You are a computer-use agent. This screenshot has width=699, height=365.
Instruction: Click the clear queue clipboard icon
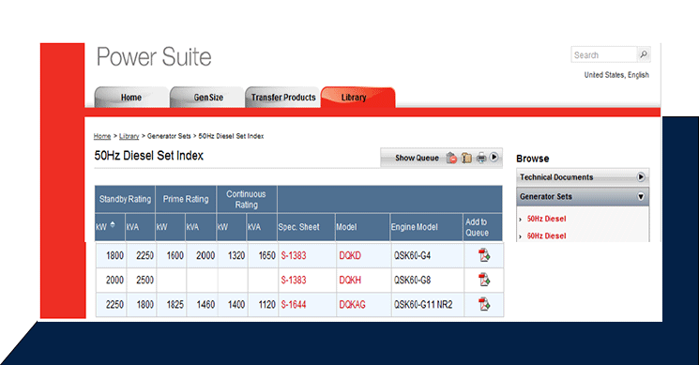(451, 158)
